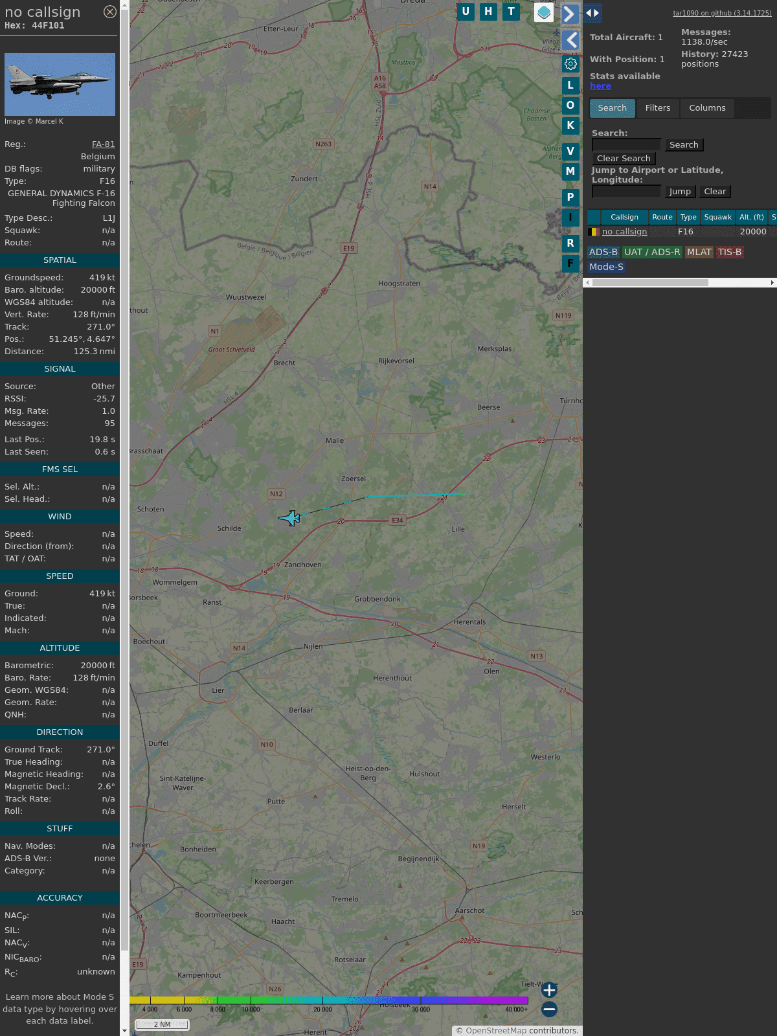Click the WIND section header
777x1036 pixels.
click(x=60, y=517)
